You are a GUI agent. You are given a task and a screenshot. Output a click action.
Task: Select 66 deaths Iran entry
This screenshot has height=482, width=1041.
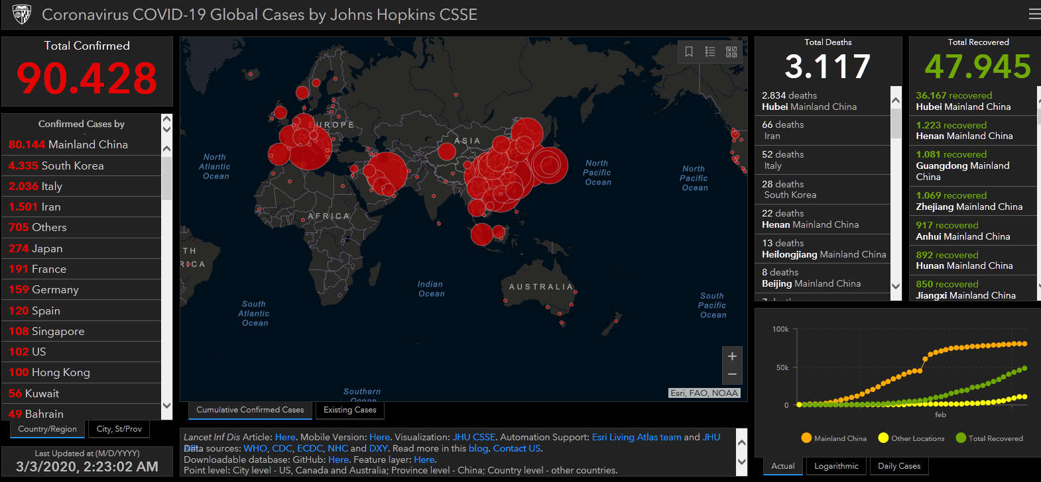(x=822, y=130)
